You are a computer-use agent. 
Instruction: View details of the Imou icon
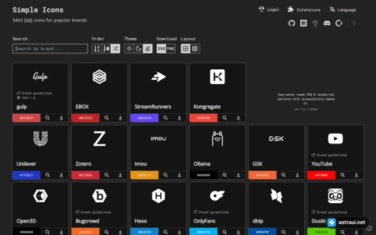(x=166, y=175)
